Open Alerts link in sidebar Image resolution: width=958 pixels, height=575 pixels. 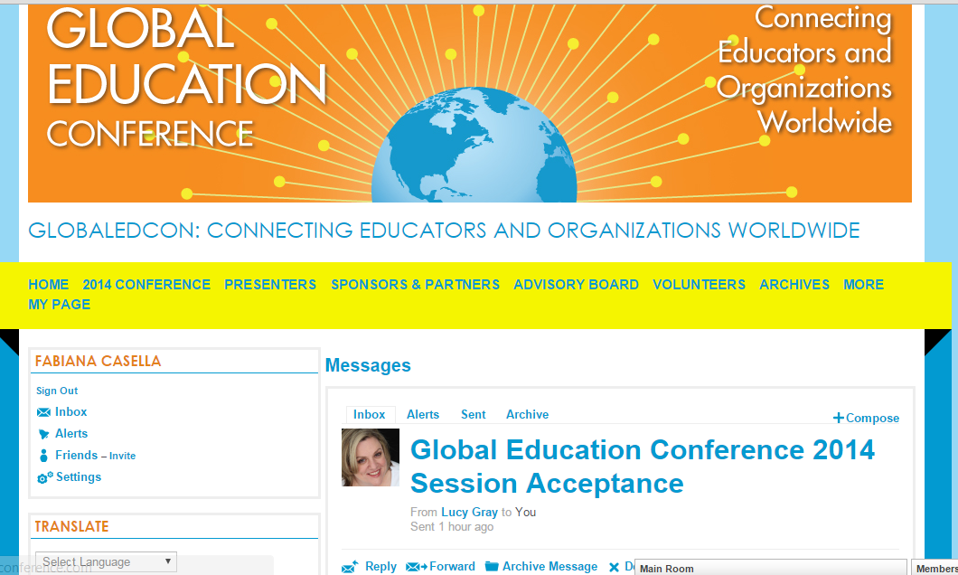[x=71, y=433]
